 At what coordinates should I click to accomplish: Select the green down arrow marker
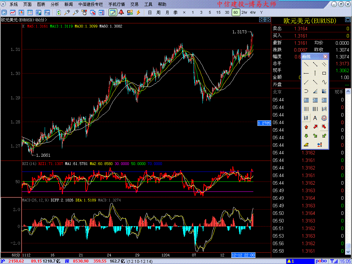point(306,136)
